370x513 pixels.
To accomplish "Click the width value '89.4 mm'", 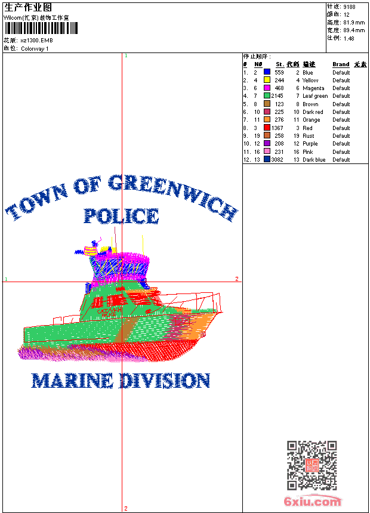I will pyautogui.click(x=354, y=30).
